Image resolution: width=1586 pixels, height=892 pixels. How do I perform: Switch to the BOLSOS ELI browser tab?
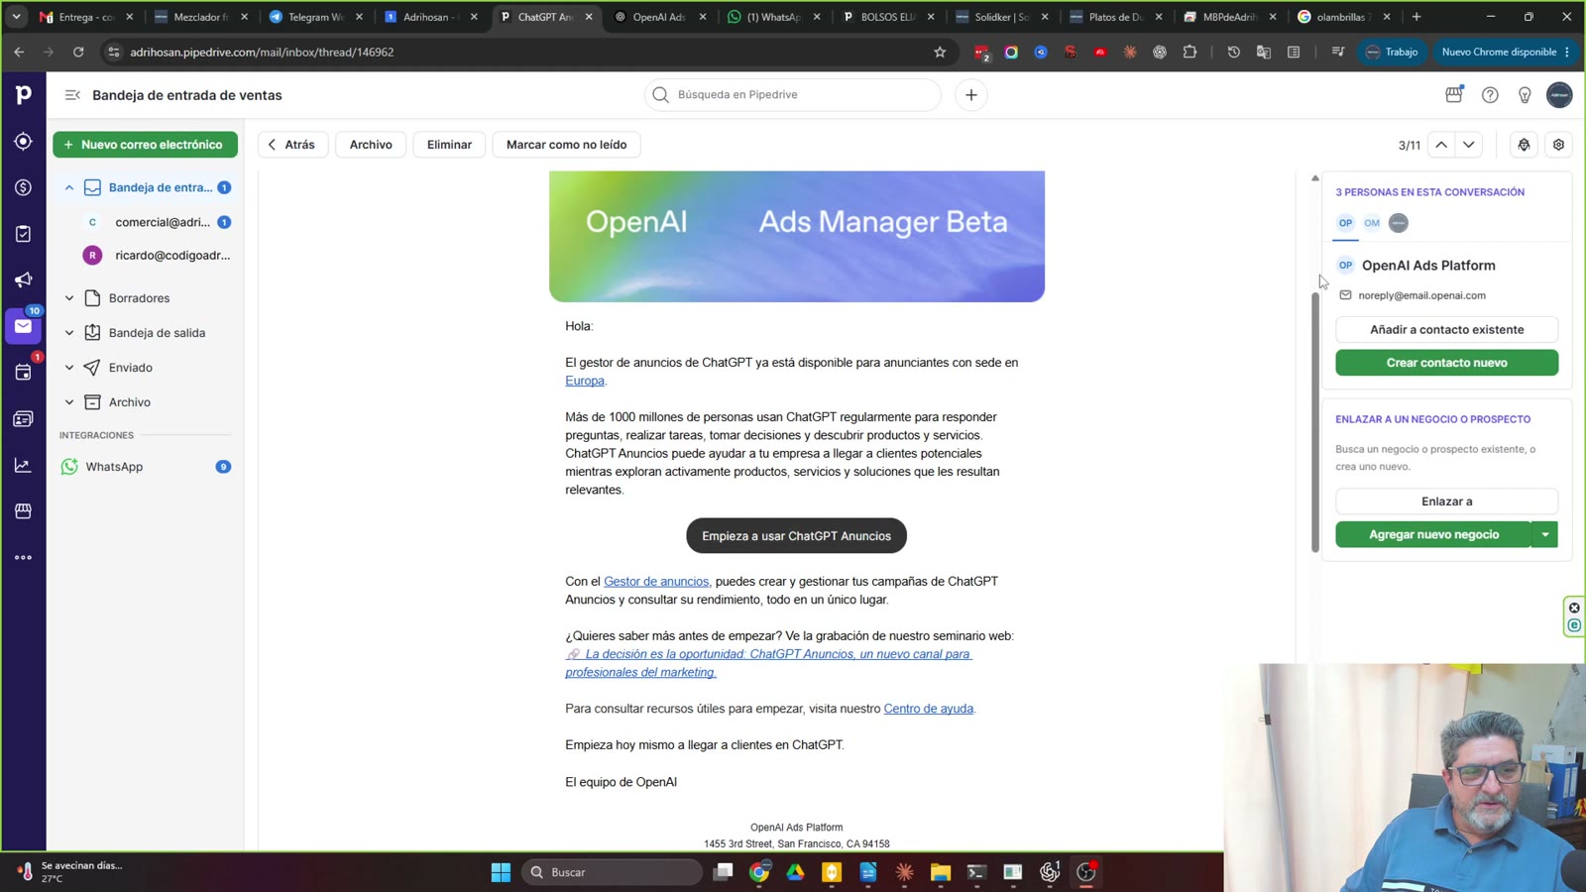click(x=888, y=17)
